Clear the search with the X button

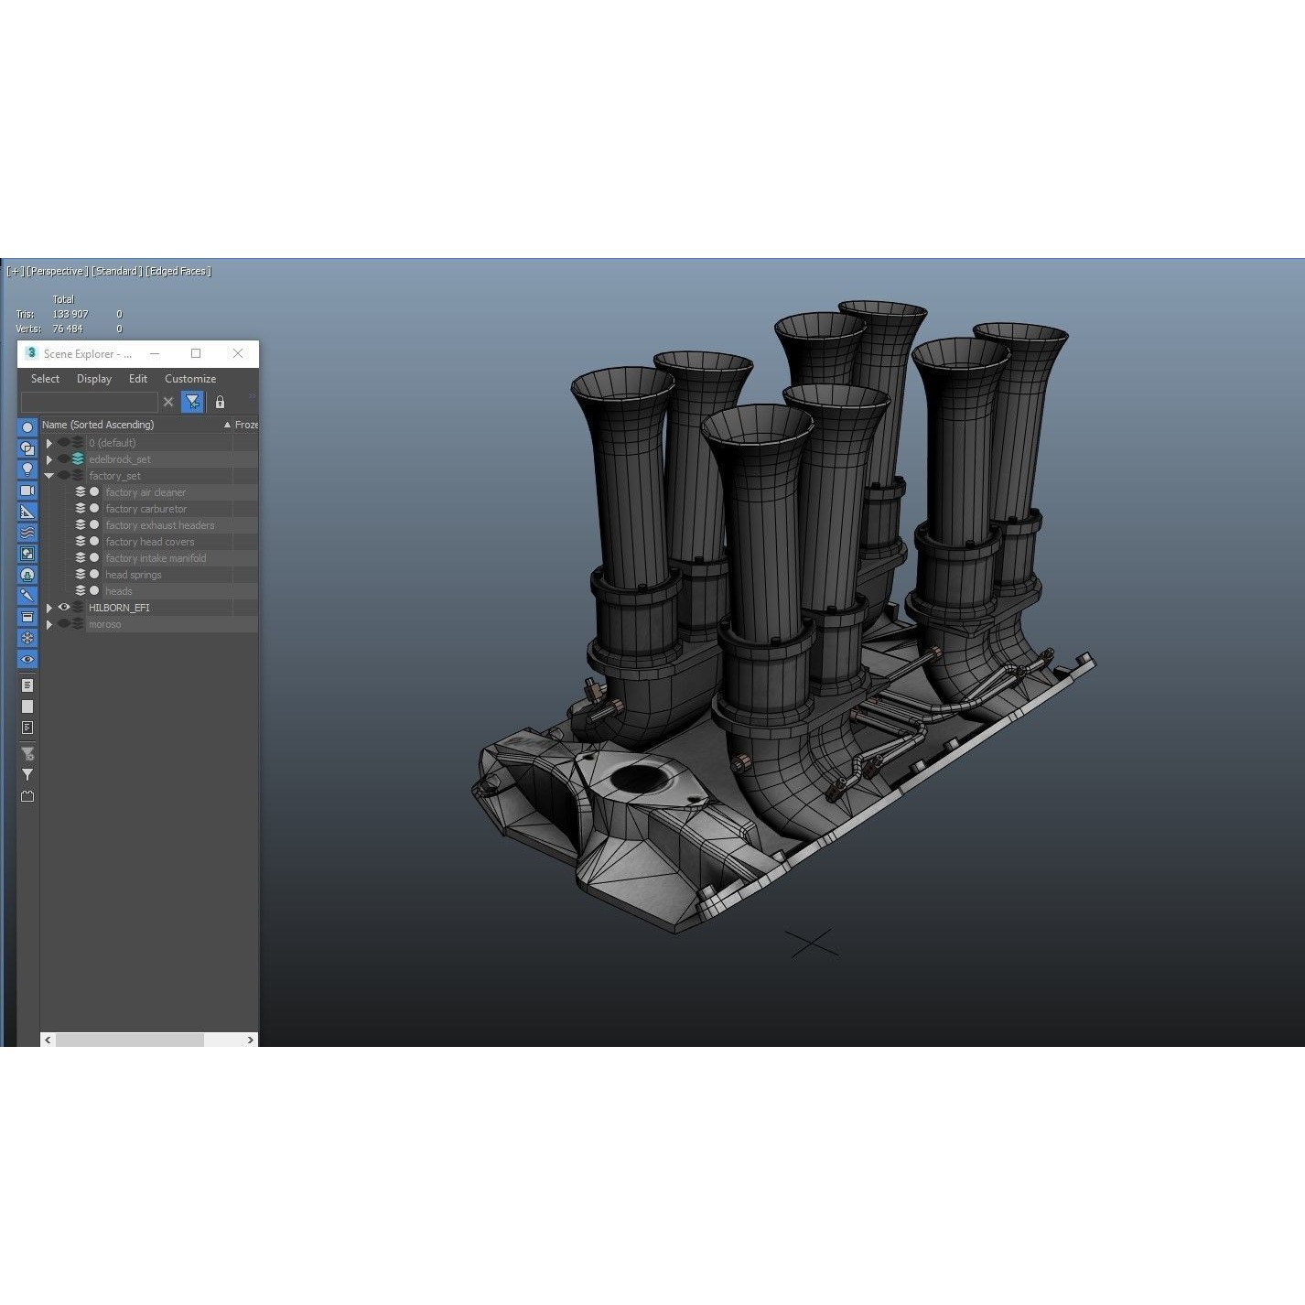click(168, 402)
